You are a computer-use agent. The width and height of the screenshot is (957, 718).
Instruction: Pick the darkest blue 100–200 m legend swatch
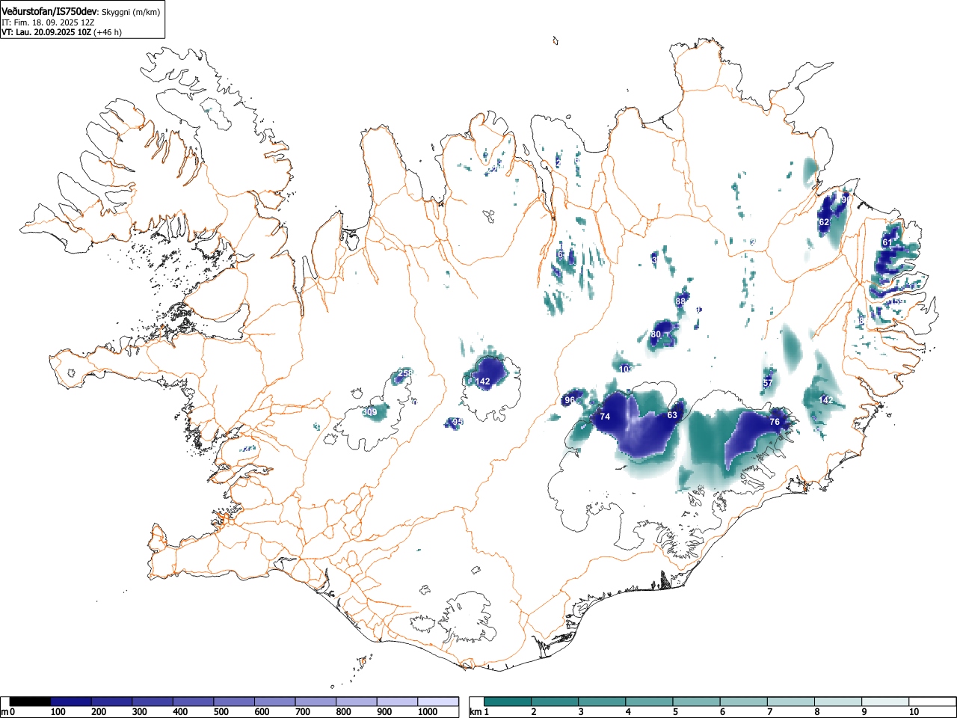pos(71,702)
